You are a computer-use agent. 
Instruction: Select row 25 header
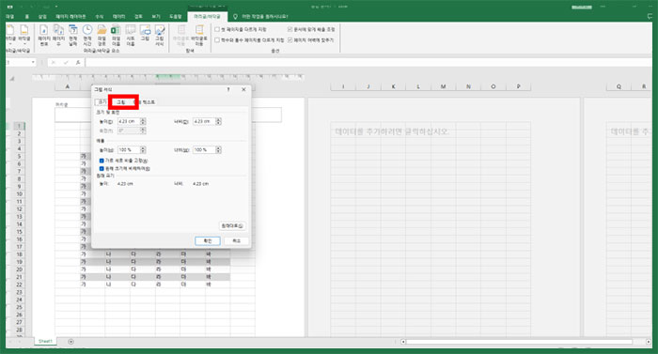(20, 307)
